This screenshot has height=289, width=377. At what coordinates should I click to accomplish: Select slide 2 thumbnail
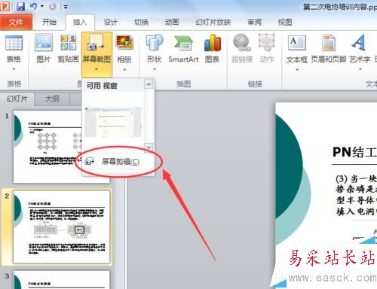tap(62, 227)
